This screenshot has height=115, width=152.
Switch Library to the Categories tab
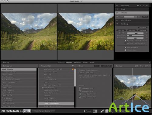pos(68,62)
